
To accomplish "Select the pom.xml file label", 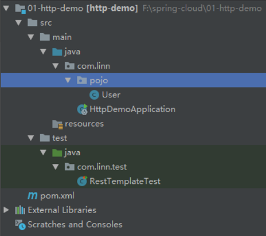I will click(x=57, y=196).
